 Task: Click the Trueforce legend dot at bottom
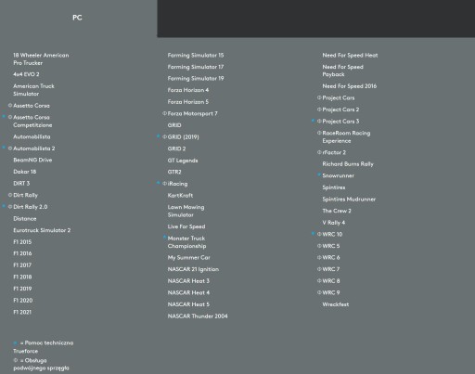pos(15,343)
